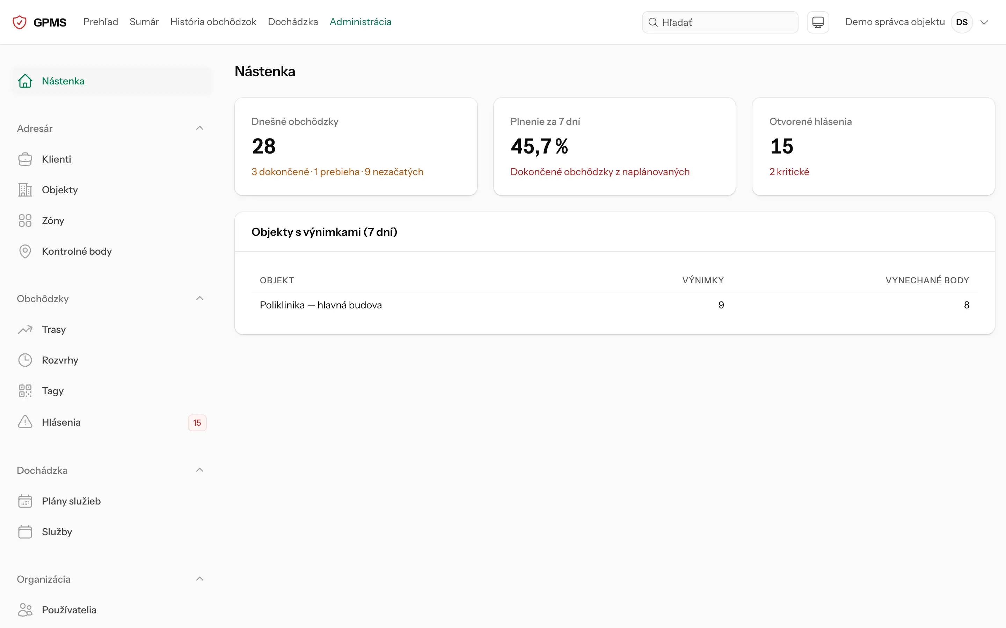Click the DS user avatar
Screen dimensions: 1006x628
[x=962, y=22]
